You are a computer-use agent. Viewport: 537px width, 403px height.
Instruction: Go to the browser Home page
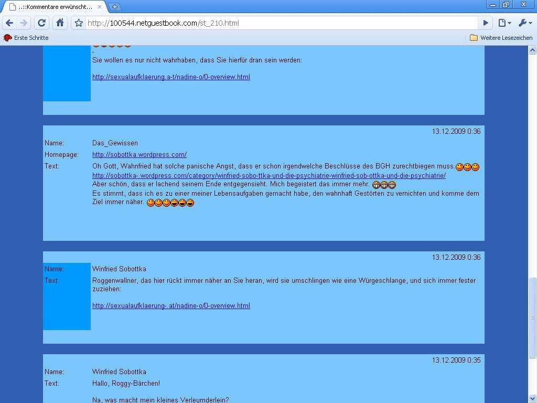point(60,23)
